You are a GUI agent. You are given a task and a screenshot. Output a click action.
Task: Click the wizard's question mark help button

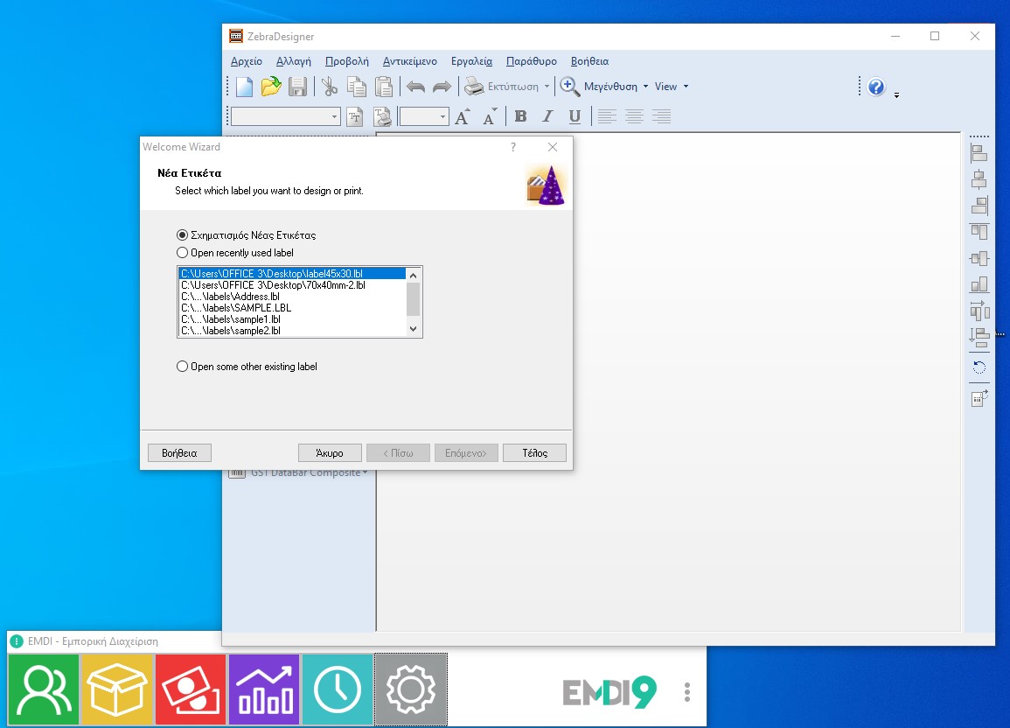513,147
